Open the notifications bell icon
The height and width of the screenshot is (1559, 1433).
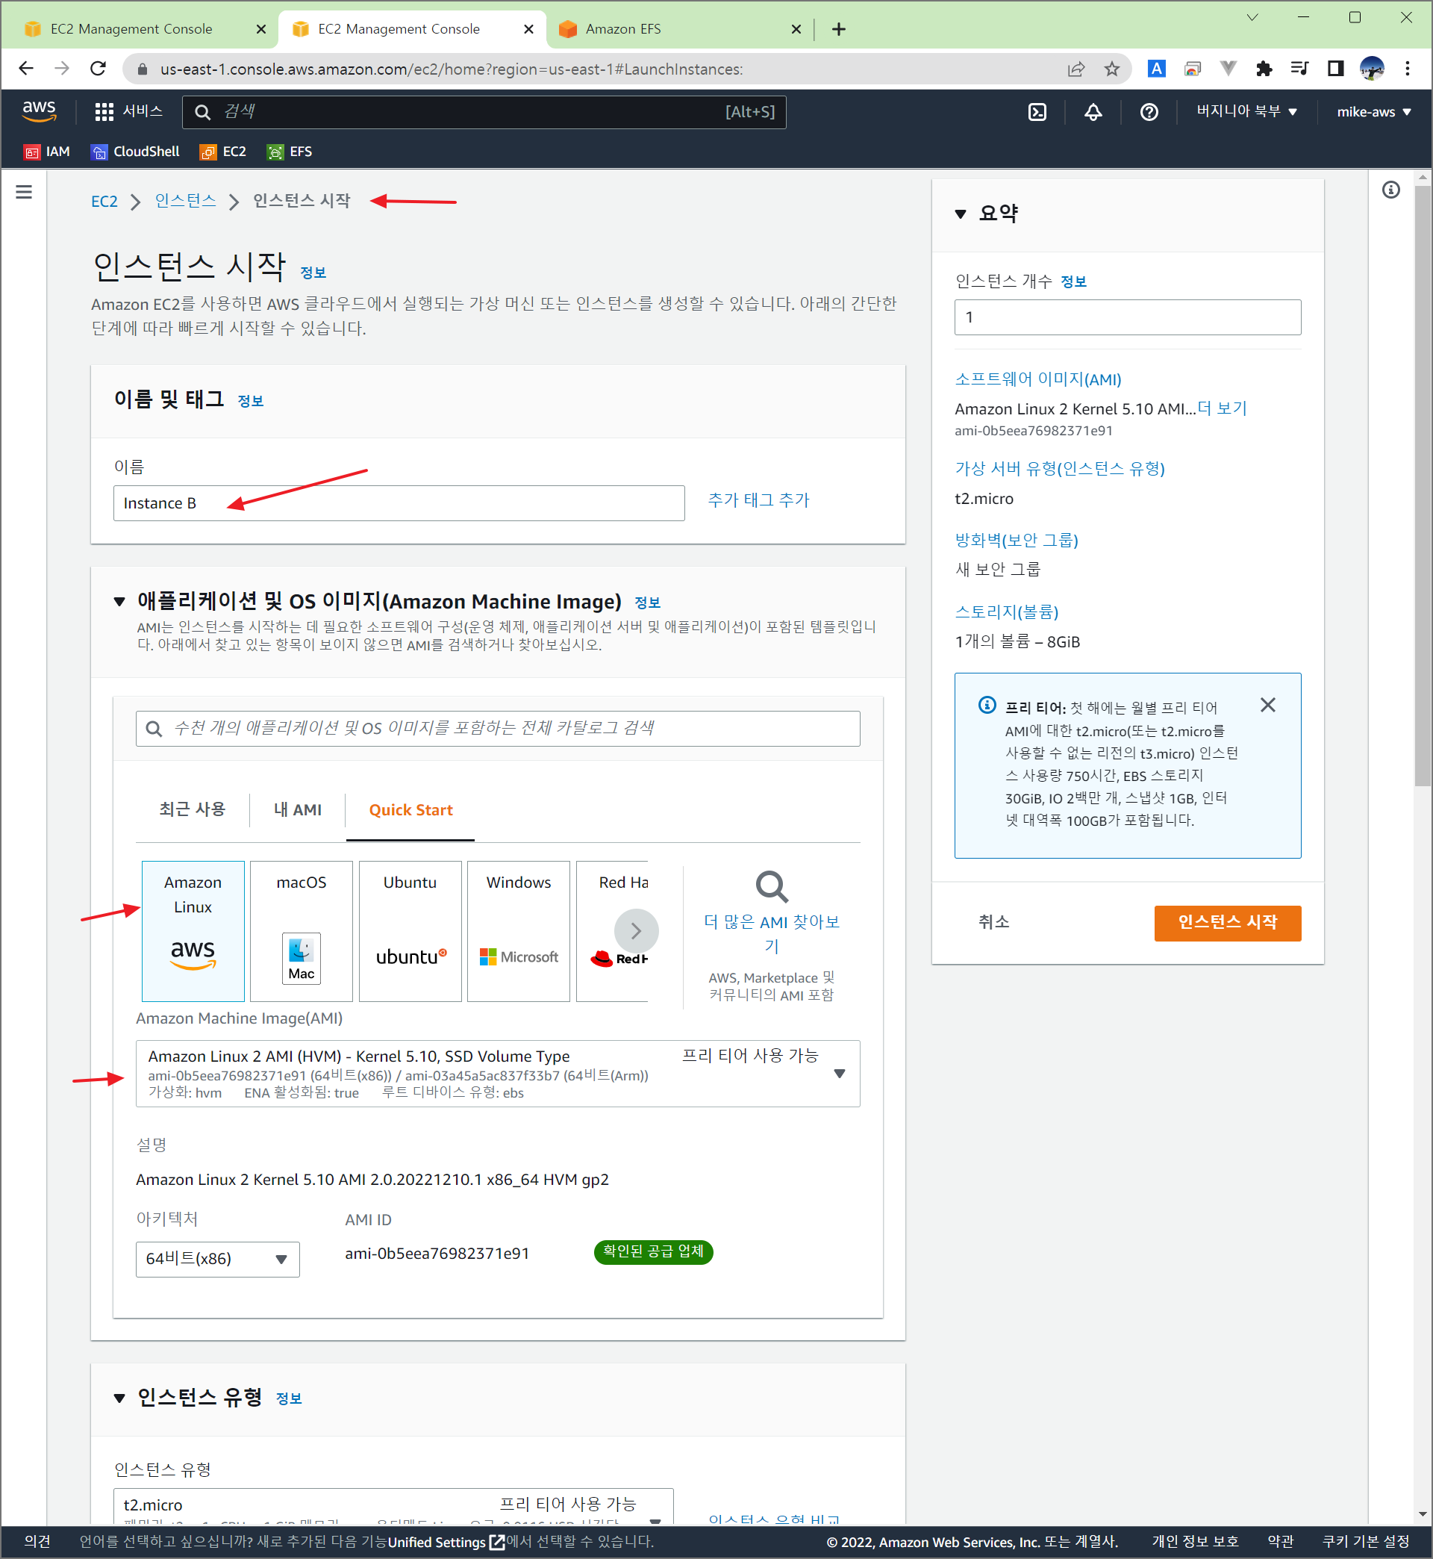point(1093,112)
